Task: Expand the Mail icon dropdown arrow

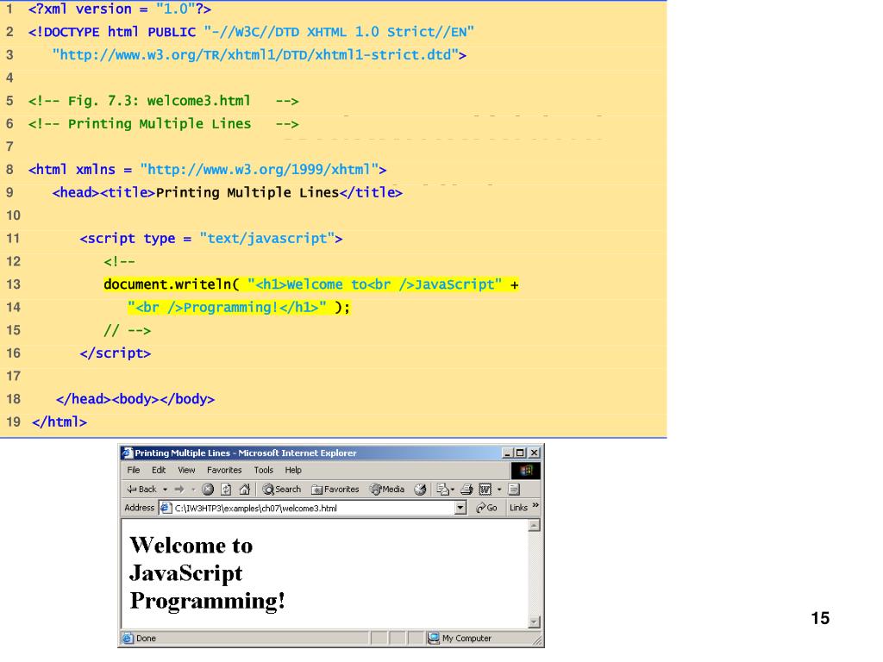Action: point(452,490)
